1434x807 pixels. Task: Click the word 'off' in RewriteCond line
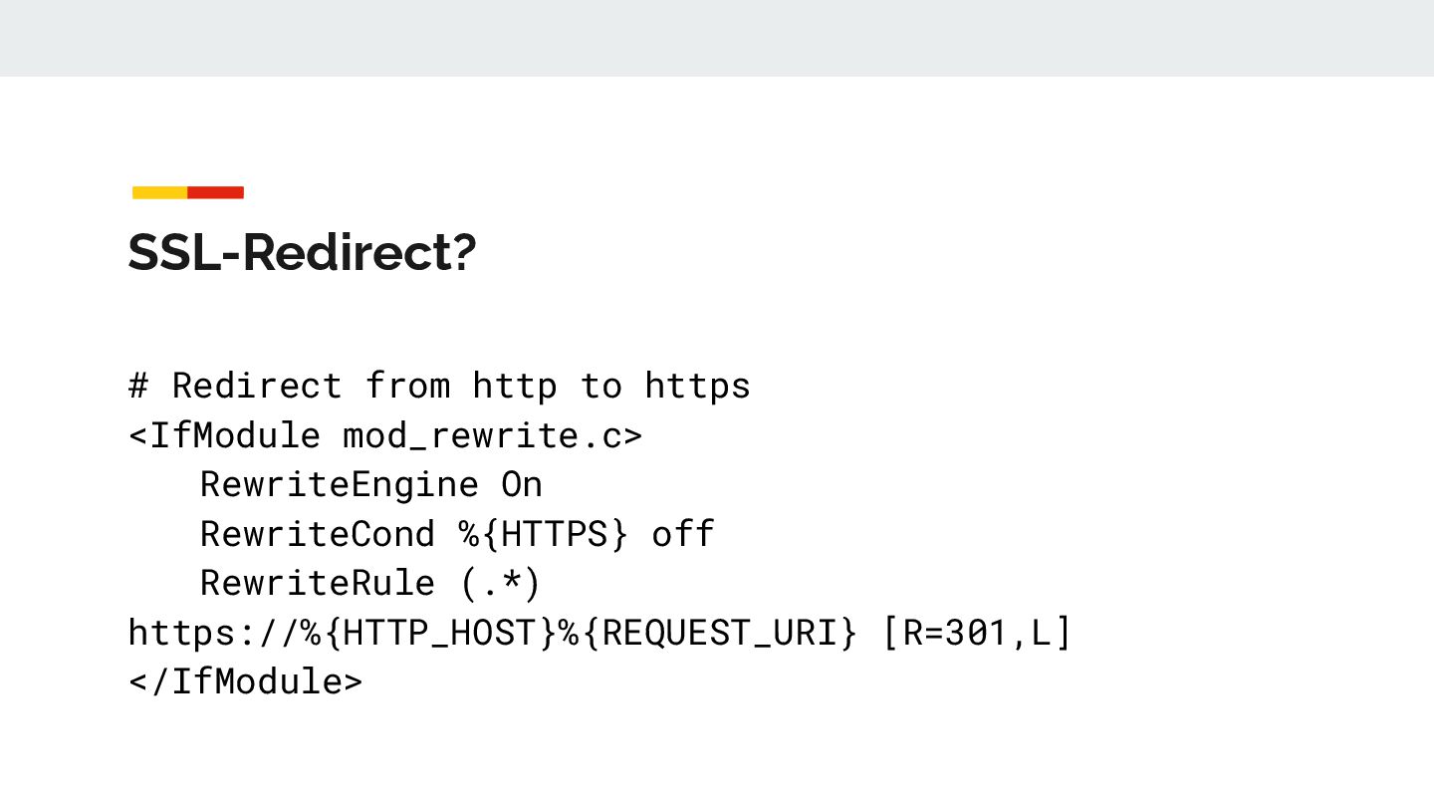click(683, 534)
